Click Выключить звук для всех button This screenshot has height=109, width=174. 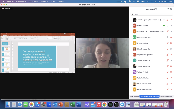coord(150,96)
